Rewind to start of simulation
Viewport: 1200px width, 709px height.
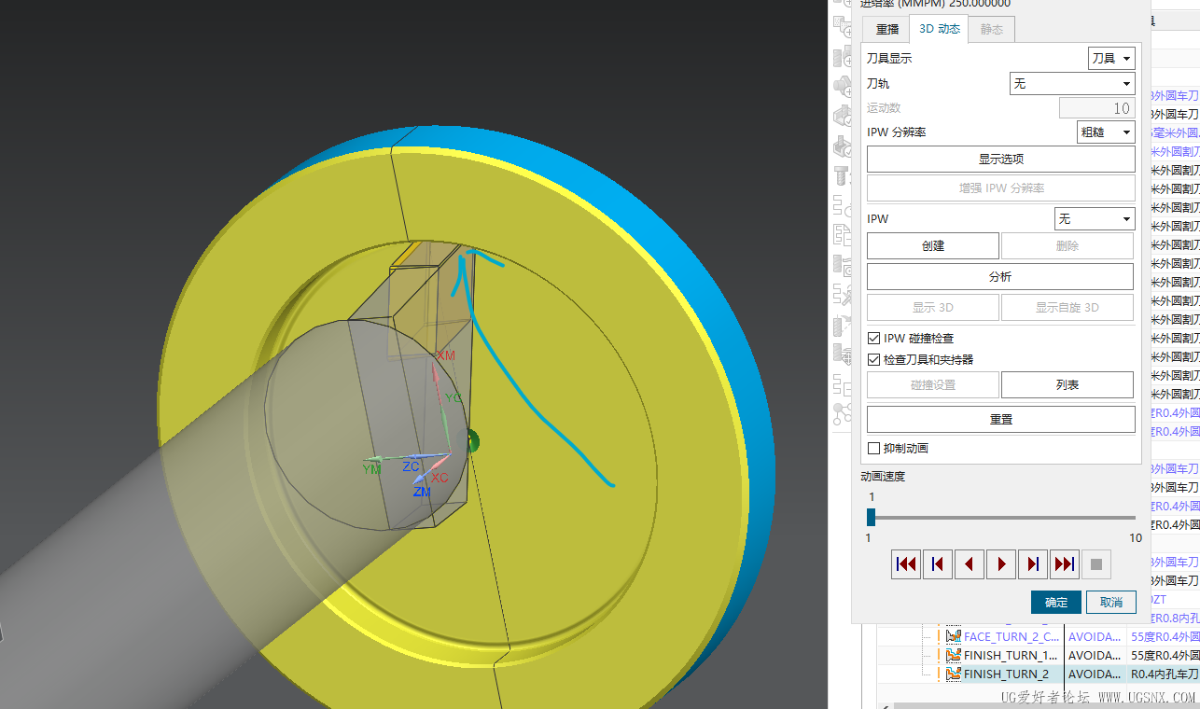(906, 564)
